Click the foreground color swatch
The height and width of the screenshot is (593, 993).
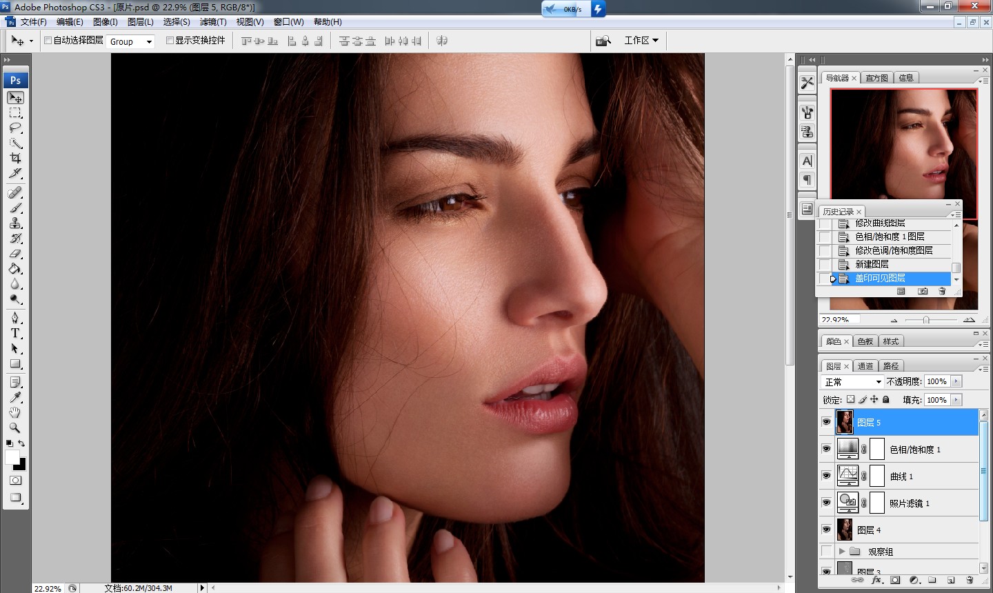(x=12, y=458)
